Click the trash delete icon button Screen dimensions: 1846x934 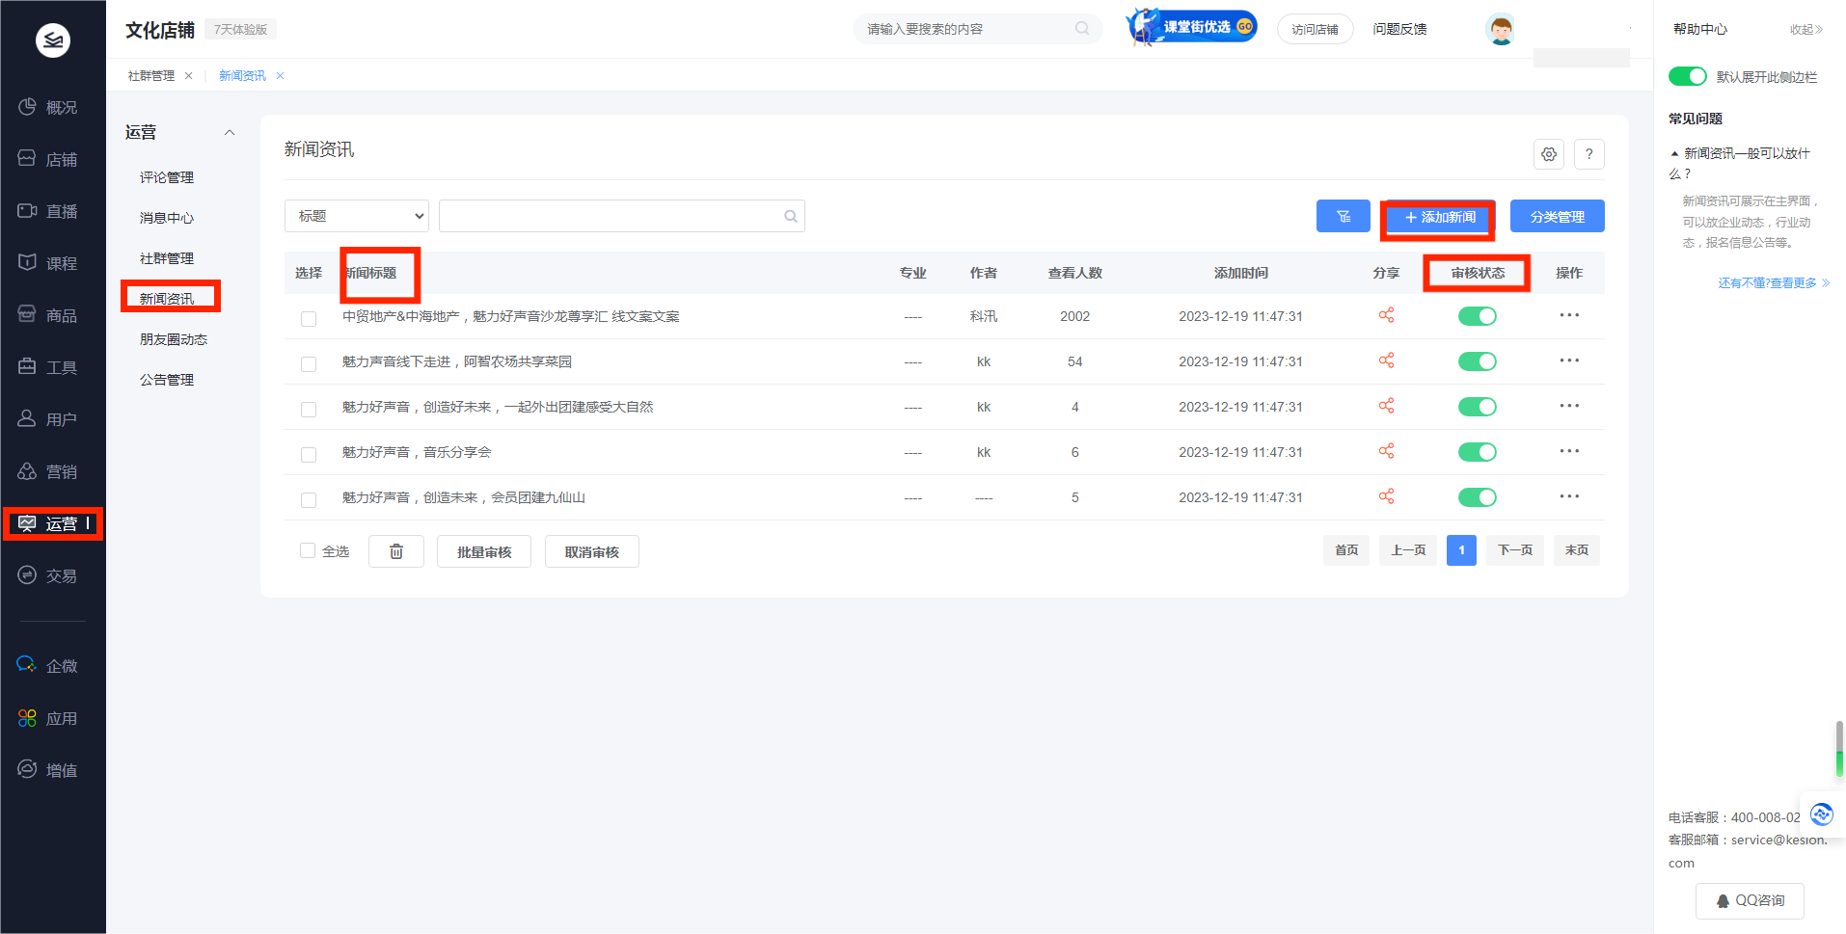coord(396,551)
